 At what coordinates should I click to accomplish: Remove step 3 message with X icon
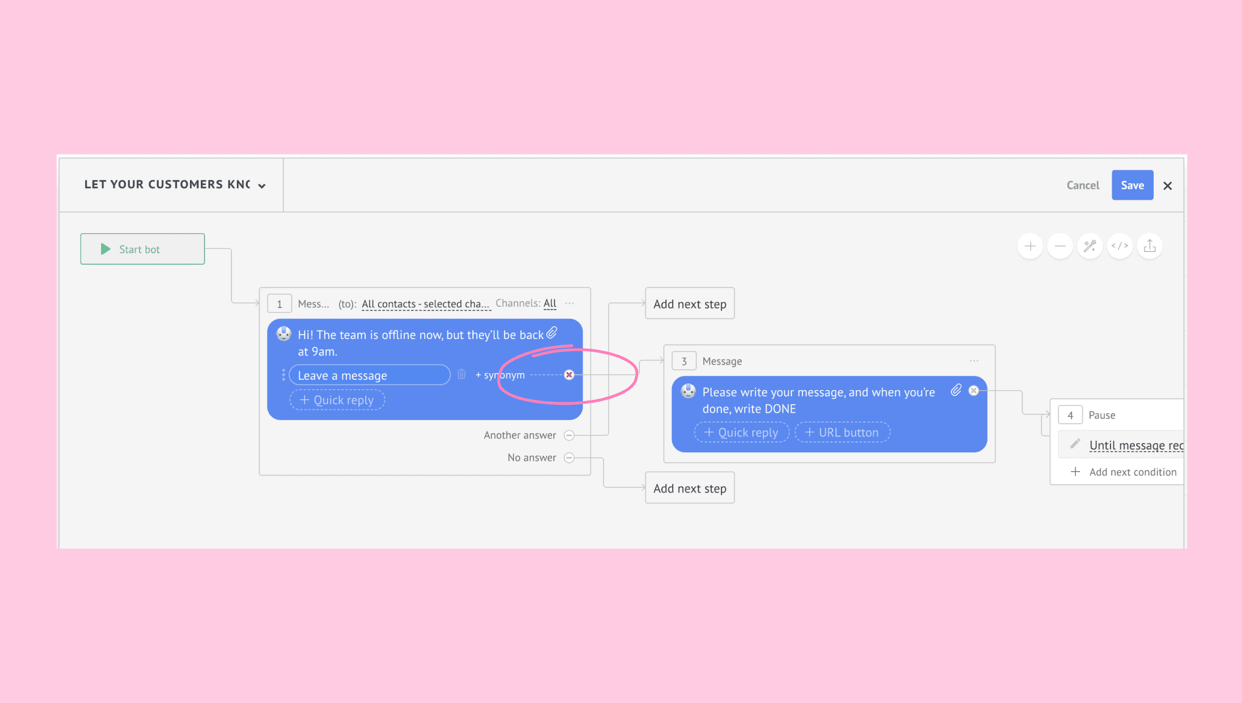974,391
